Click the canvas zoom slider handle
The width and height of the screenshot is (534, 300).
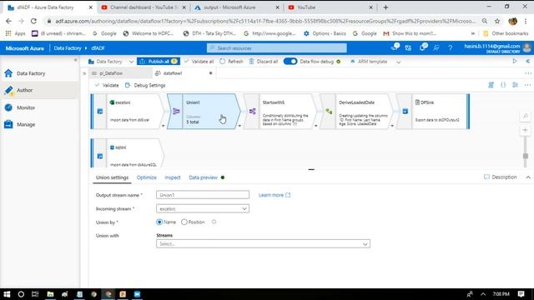click(x=525, y=156)
